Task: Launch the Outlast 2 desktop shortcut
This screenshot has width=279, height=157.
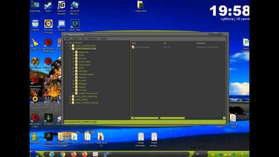Action: click(x=48, y=119)
